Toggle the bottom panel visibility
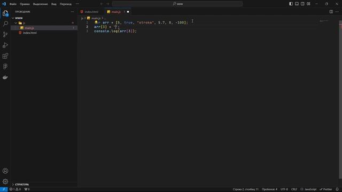342x192 pixels. (297, 4)
